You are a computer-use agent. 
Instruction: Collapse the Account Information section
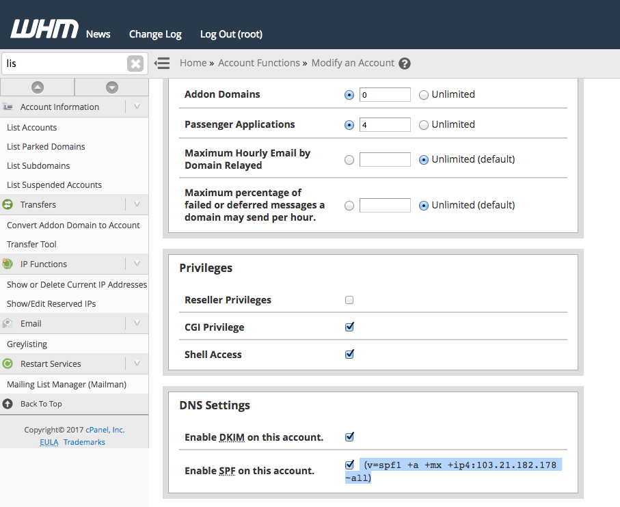tap(137, 107)
